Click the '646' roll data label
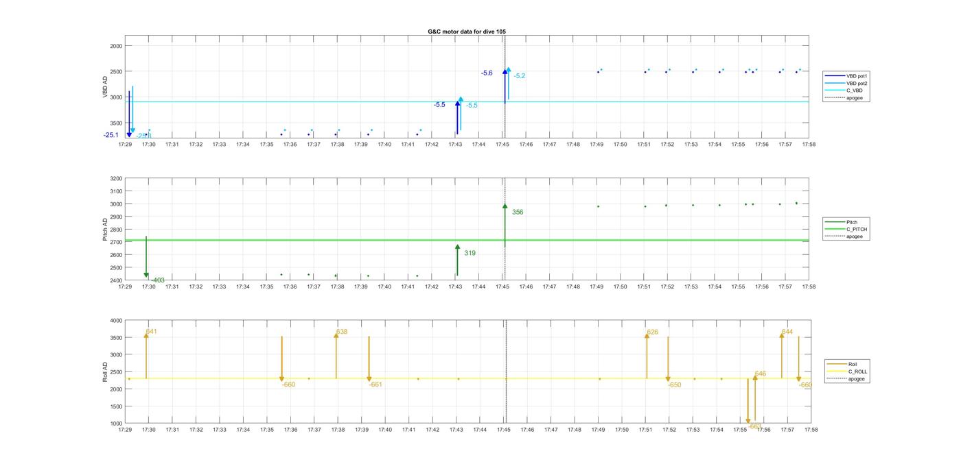Viewport: 961px width, 475px height. (760, 374)
